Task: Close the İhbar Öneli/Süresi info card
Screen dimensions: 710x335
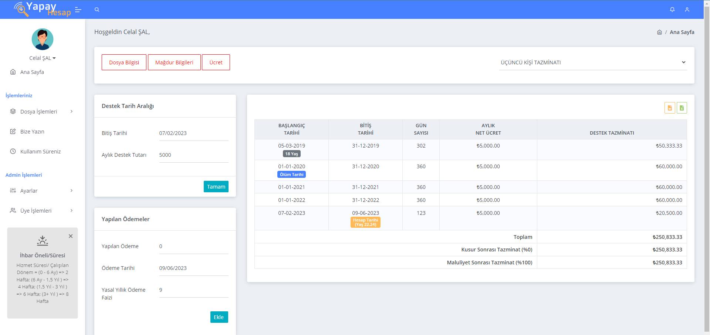Action: pyautogui.click(x=71, y=236)
